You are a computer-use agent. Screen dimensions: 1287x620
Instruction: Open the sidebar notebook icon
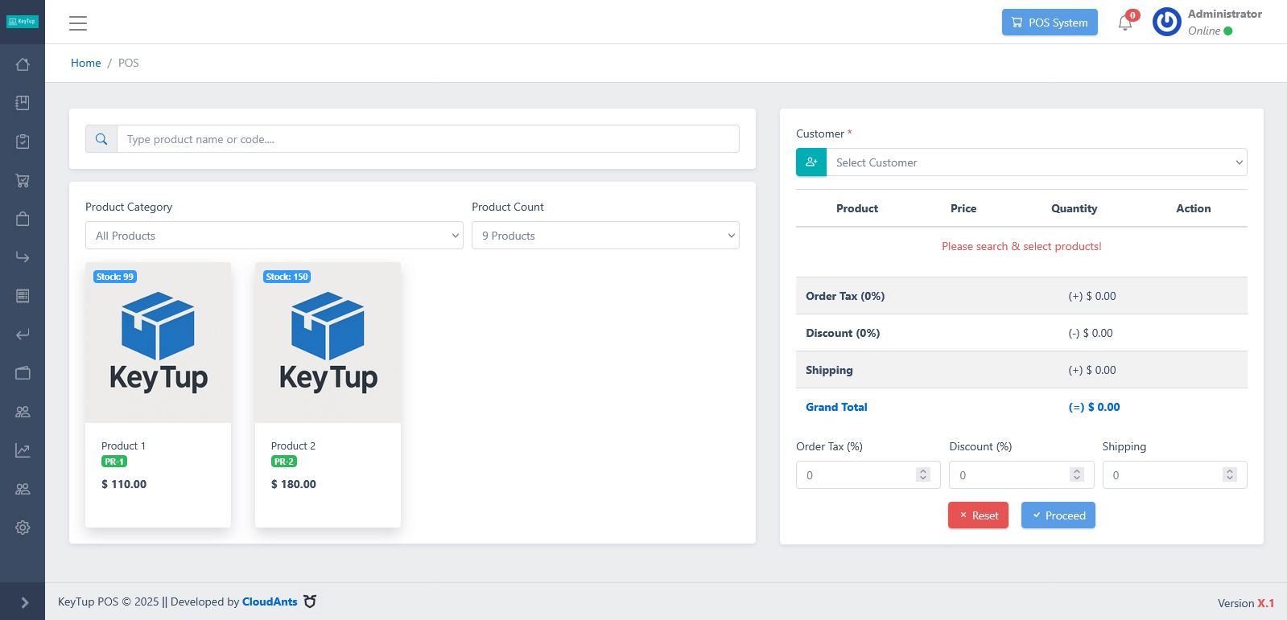(23, 103)
